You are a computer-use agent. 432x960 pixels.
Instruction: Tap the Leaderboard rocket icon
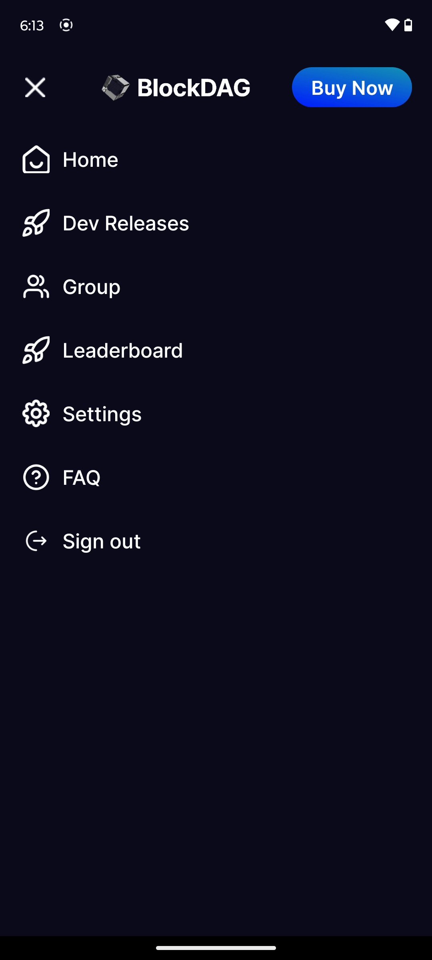coord(36,350)
